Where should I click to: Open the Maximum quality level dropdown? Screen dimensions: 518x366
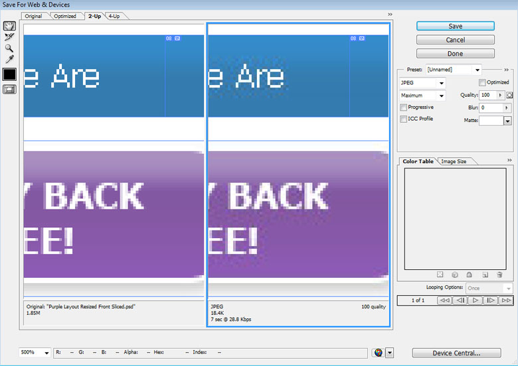pyautogui.click(x=422, y=95)
